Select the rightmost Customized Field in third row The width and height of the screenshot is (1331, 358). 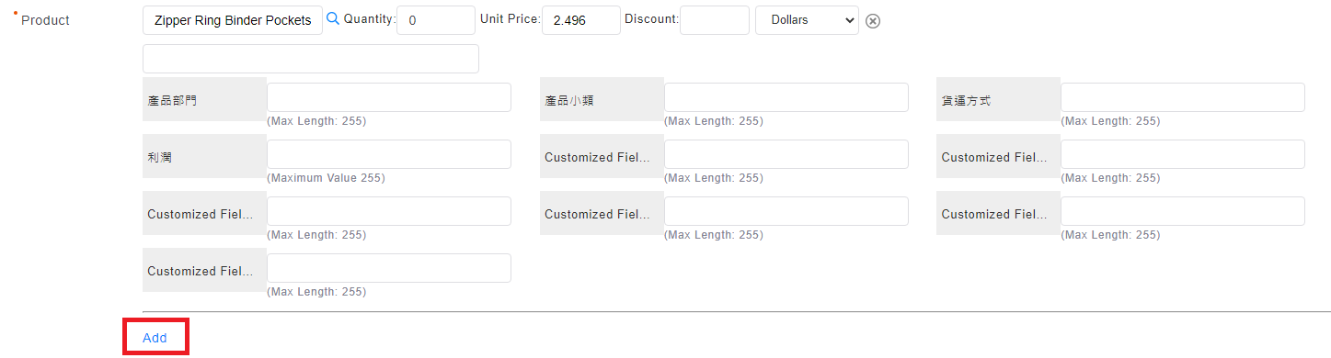point(1183,211)
